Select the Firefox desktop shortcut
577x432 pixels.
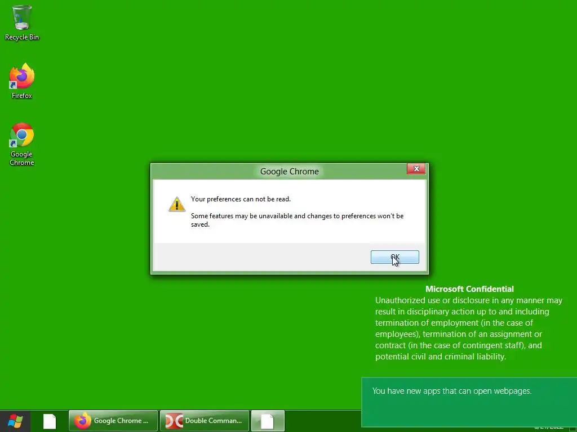[x=22, y=81]
